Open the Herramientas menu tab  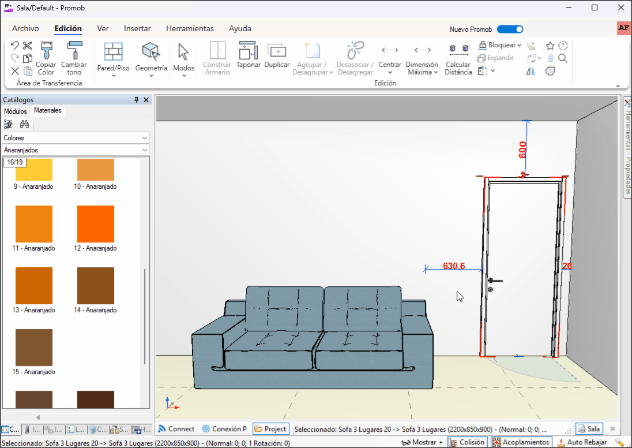tap(190, 28)
